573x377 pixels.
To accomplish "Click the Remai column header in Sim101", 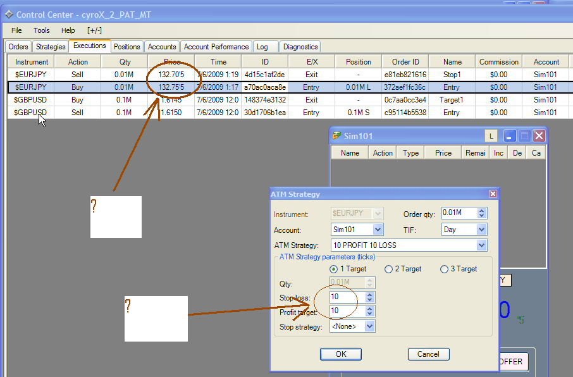I will [x=475, y=153].
